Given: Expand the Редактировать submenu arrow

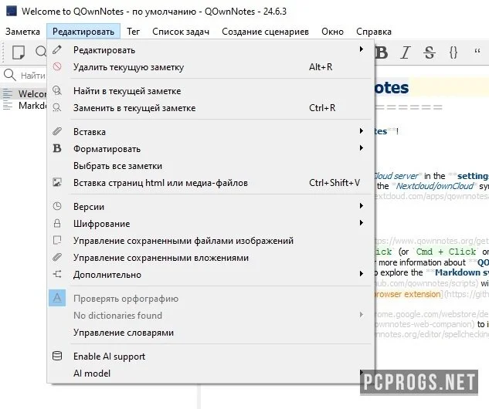Looking at the screenshot, I should pyautogui.click(x=361, y=49).
